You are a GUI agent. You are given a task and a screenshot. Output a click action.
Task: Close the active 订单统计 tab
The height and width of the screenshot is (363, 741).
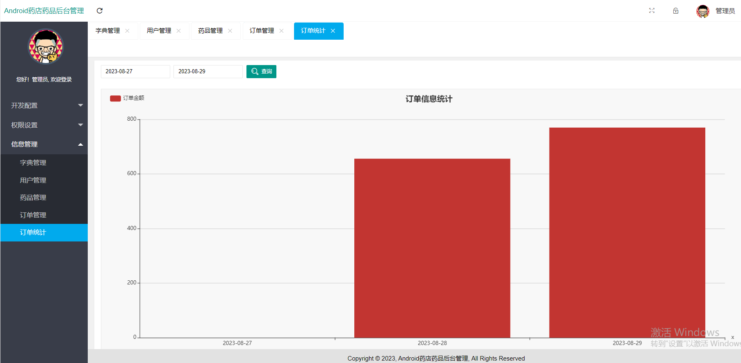point(333,31)
